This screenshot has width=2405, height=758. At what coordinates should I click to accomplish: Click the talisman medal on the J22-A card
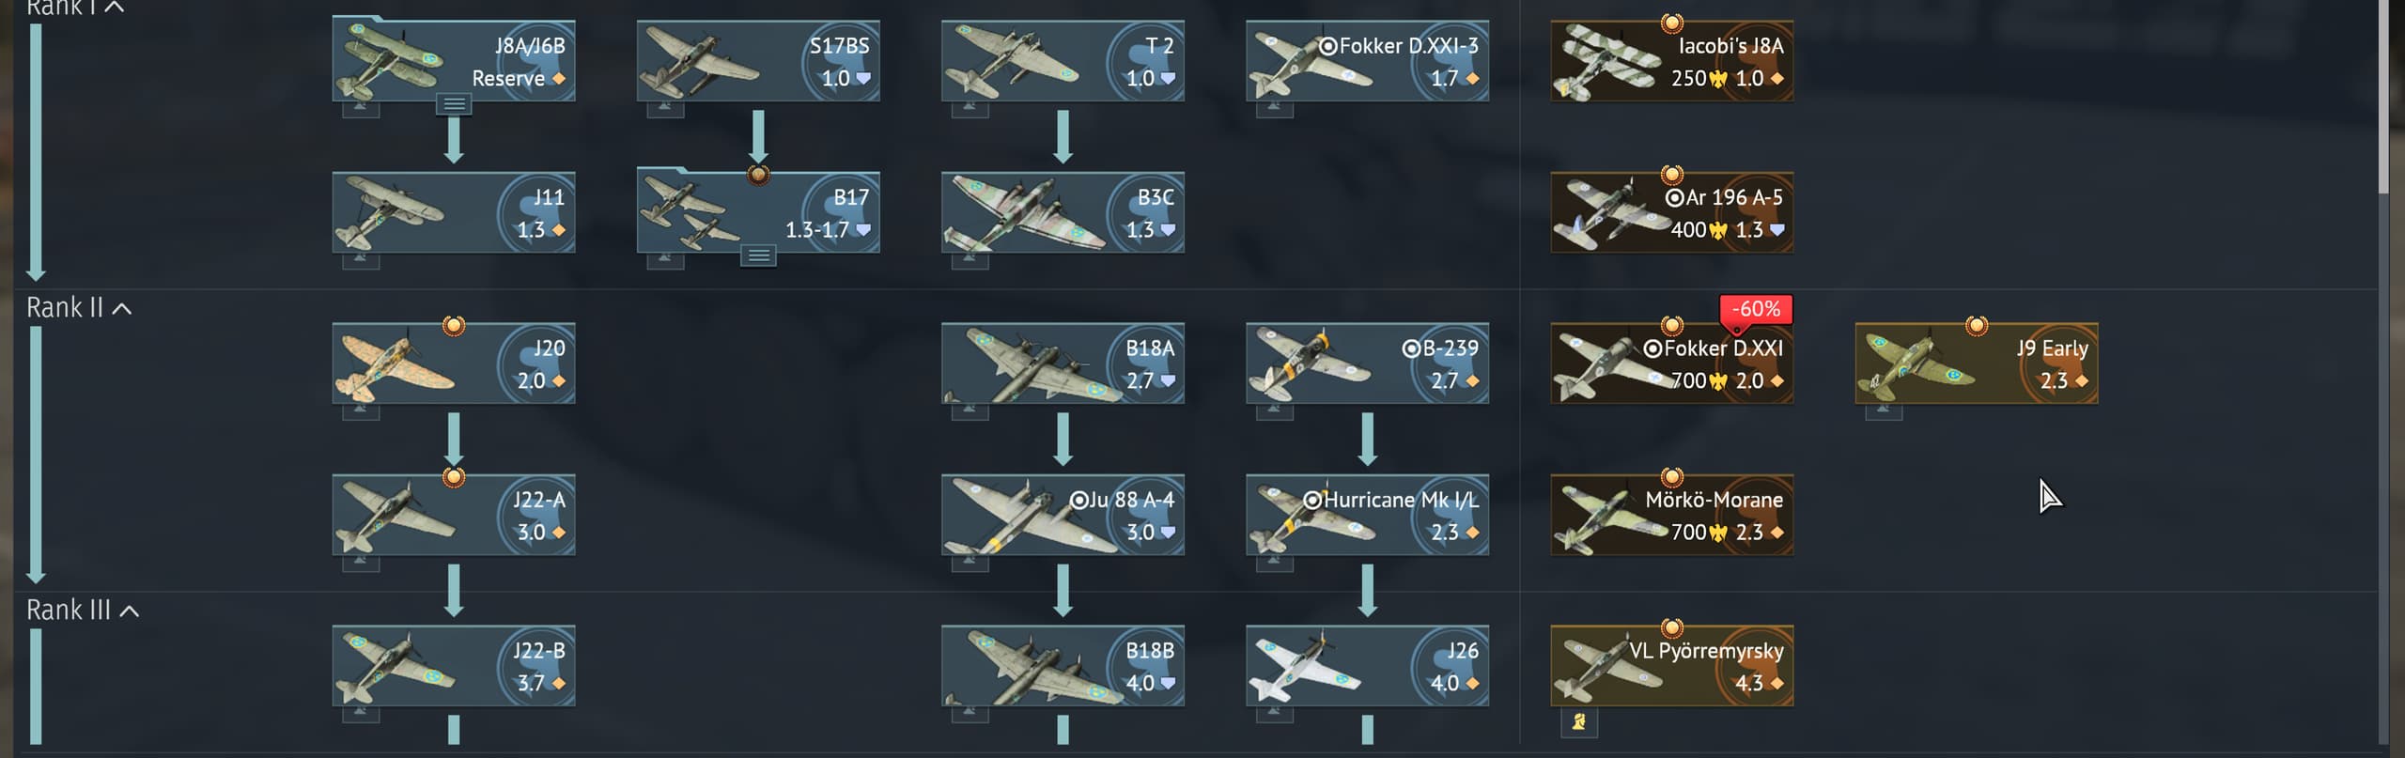[x=454, y=476]
